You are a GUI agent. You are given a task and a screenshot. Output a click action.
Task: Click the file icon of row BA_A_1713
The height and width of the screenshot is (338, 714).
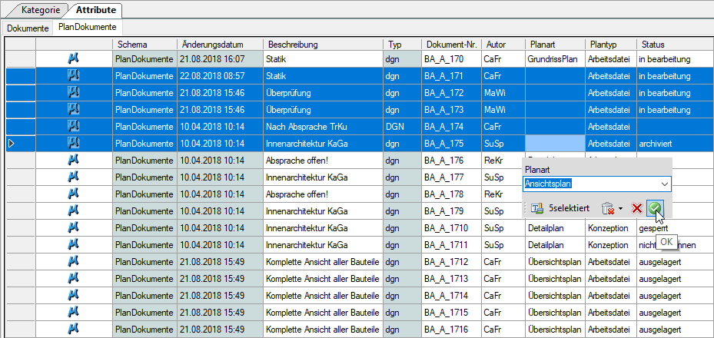point(73,278)
